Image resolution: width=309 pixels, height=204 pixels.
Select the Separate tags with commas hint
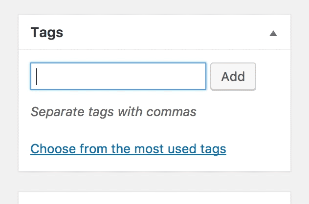point(113,112)
